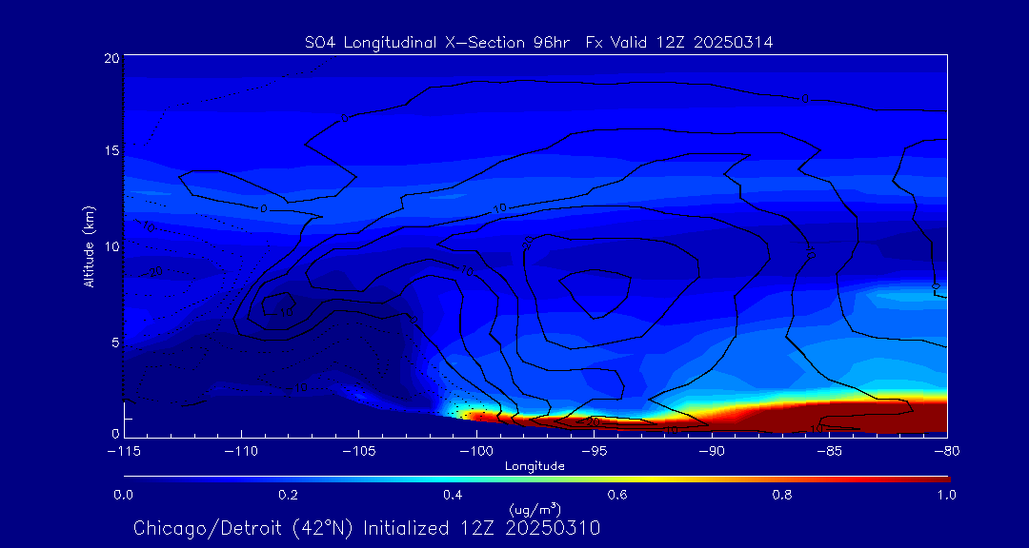Image resolution: width=1029 pixels, height=548 pixels.
Task: Click the color bar value "0.8"
Action: point(783,495)
